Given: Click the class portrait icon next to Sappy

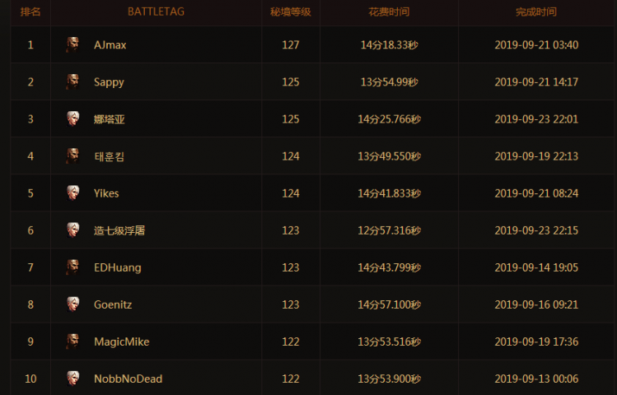Looking at the screenshot, I should click(72, 81).
